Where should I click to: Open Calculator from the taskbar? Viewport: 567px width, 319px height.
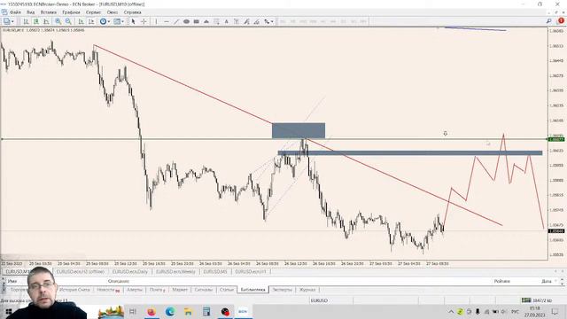tap(206, 311)
